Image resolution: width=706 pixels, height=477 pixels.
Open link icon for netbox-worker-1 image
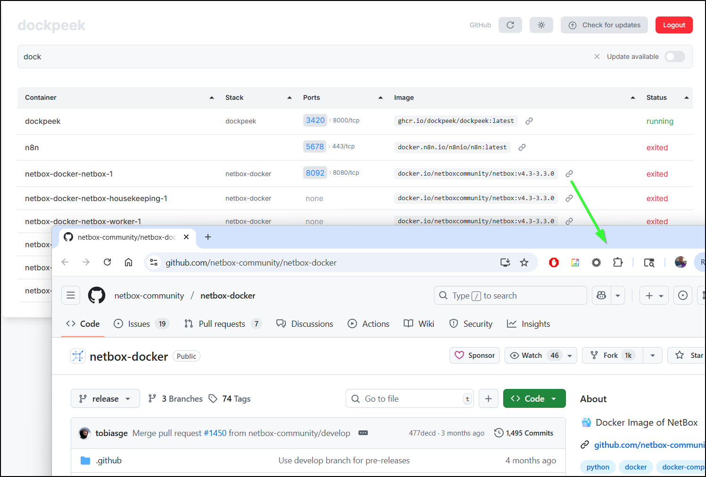coord(569,221)
